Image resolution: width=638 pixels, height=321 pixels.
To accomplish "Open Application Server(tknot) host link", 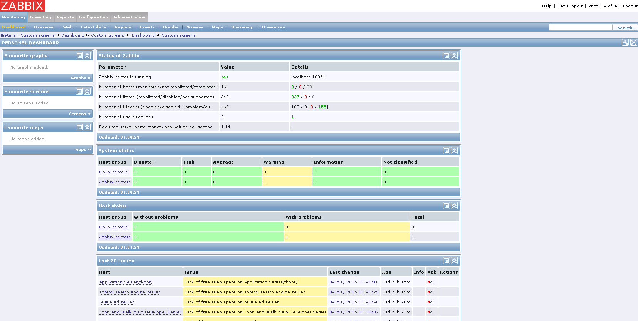I will click(126, 282).
